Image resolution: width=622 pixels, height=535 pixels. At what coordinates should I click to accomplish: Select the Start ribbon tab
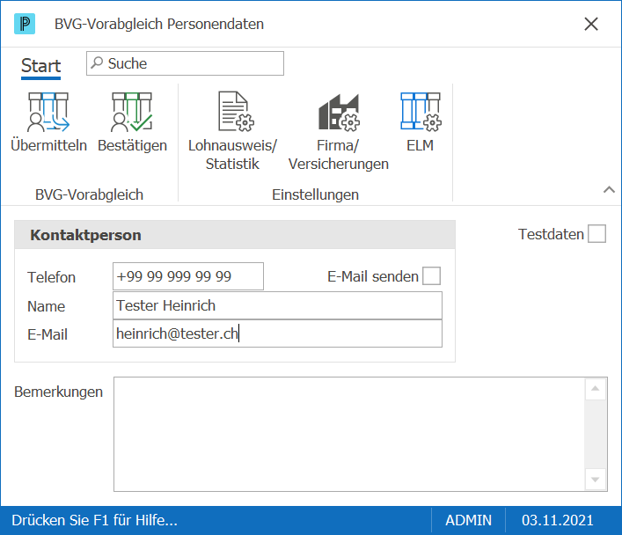click(40, 66)
